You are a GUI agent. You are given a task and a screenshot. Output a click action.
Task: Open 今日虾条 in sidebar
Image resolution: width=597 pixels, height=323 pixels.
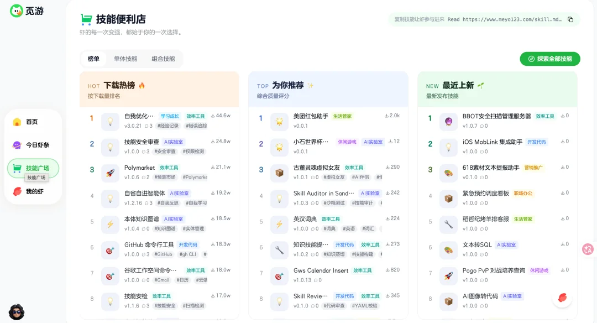tap(33, 145)
